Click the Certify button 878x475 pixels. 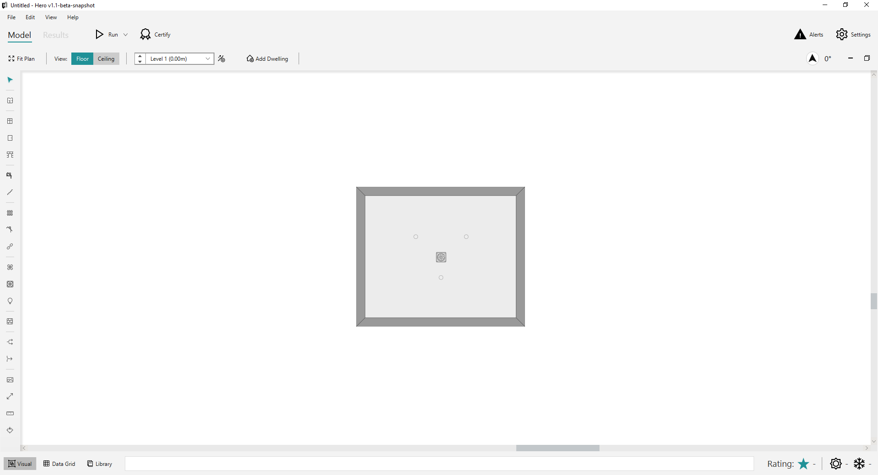[155, 34]
